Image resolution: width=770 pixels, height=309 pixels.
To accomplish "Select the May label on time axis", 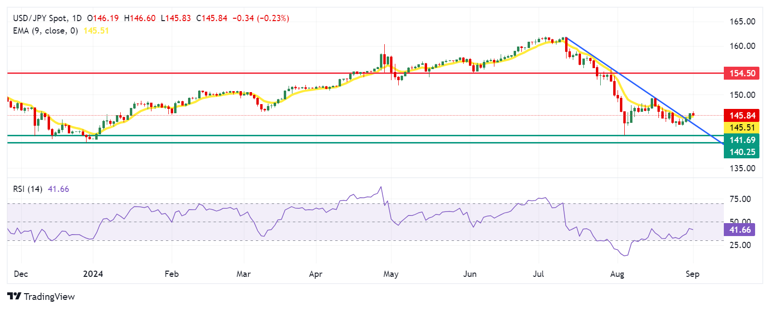I will tap(391, 274).
